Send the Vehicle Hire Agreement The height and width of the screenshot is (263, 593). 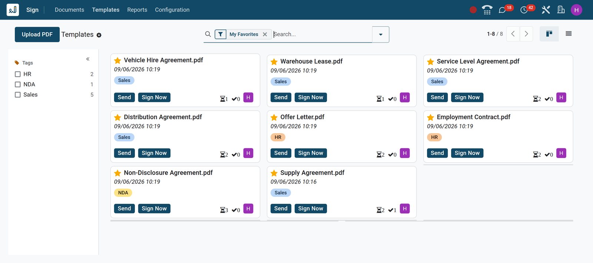click(125, 97)
